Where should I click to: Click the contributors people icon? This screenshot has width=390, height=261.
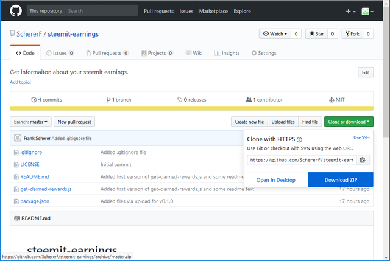pos(249,100)
